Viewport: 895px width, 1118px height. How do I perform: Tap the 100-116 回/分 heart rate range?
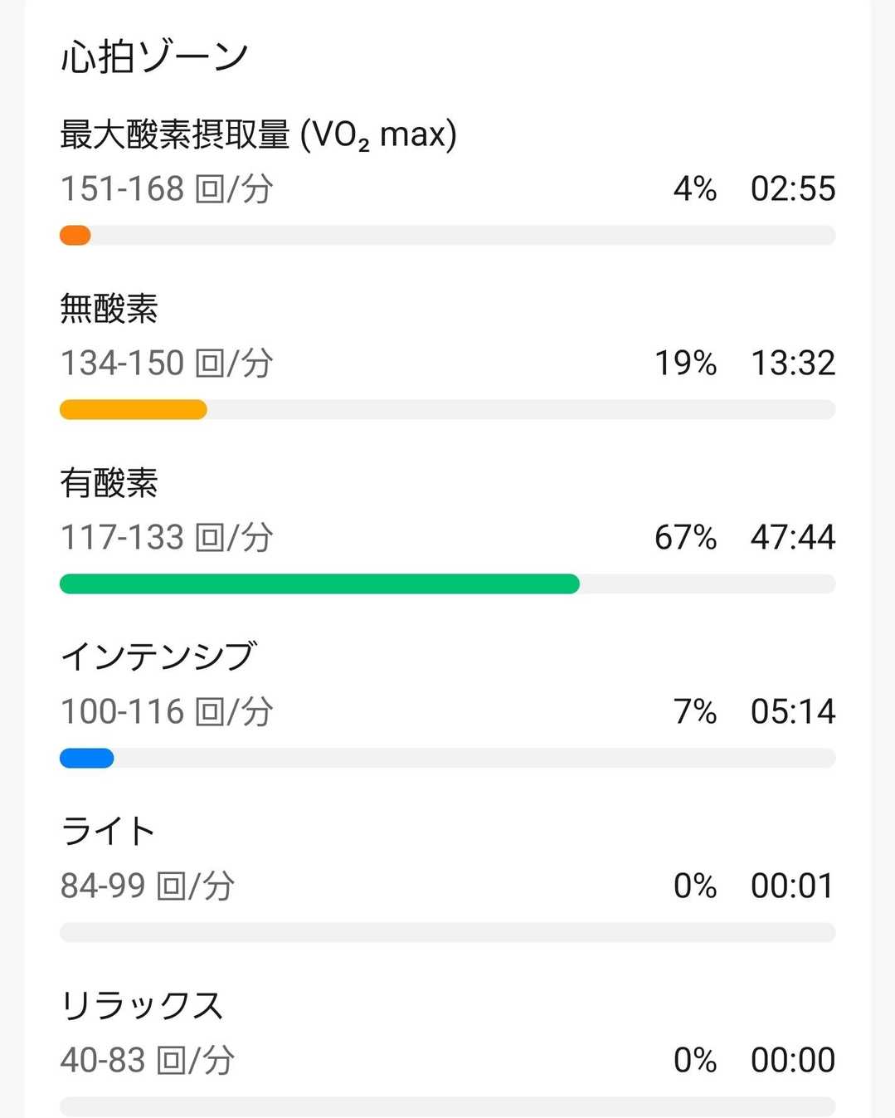tap(167, 712)
